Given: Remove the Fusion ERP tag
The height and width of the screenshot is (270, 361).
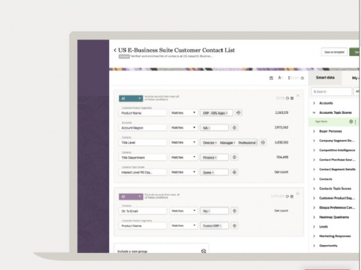Looking at the screenshot, I should (221, 226).
